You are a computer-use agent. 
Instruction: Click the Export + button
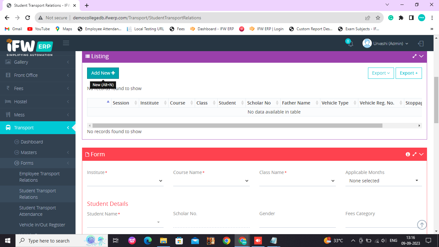(x=409, y=73)
